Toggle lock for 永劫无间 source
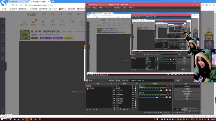This screenshot has height=121, width=216. click(x=135, y=103)
